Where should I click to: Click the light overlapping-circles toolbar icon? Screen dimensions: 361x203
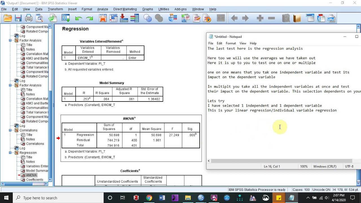(148, 19)
